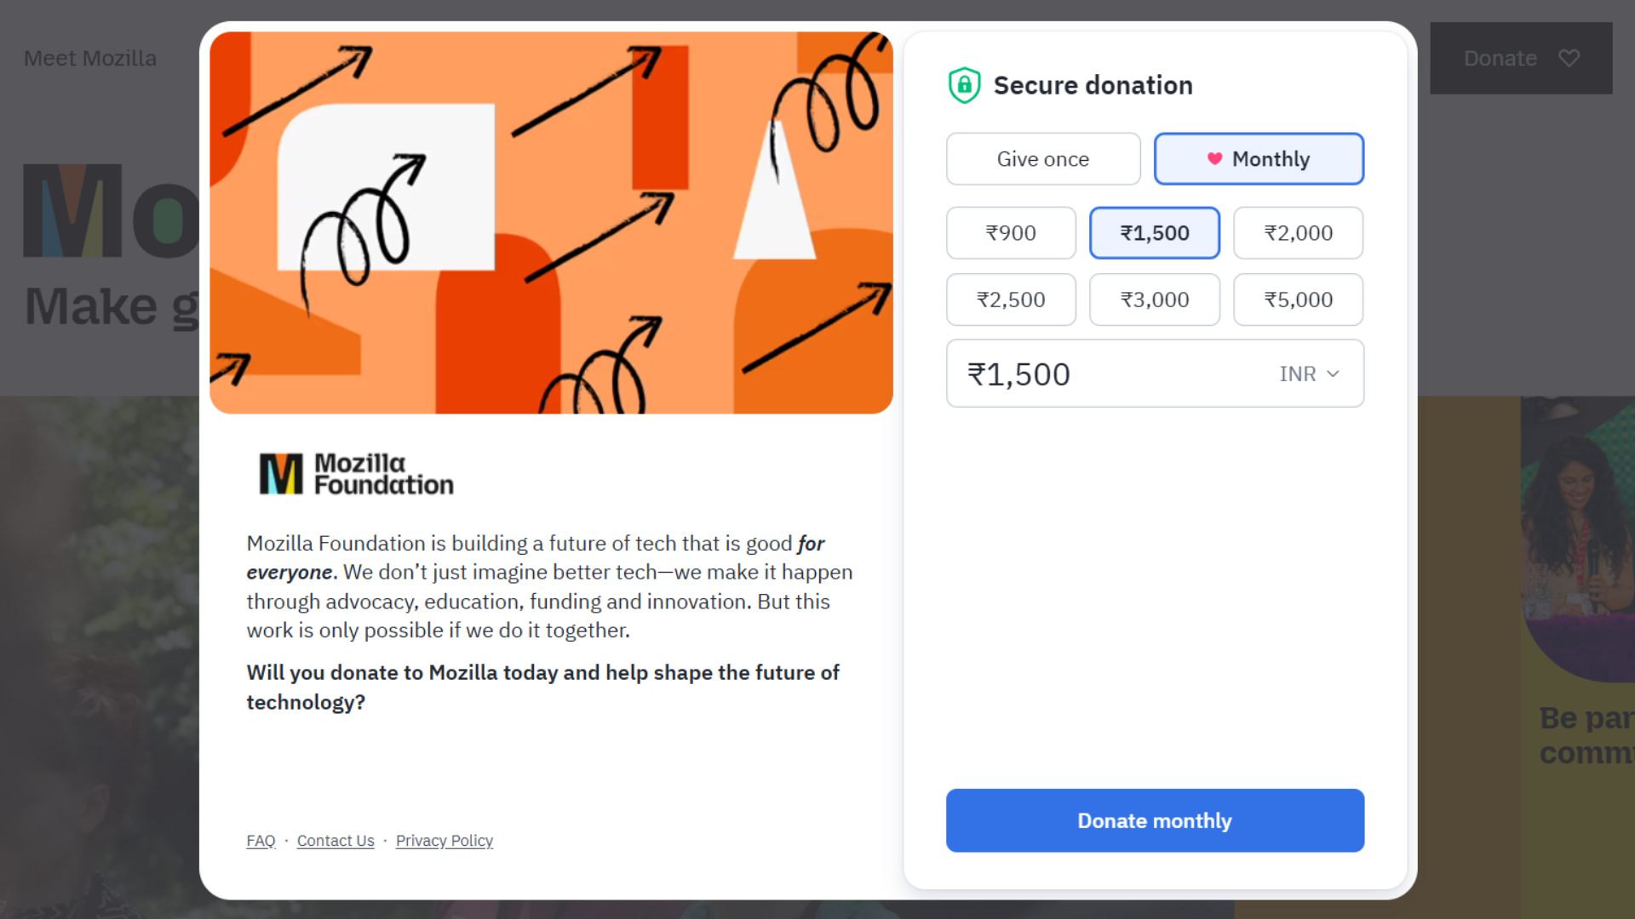Viewport: 1635px width, 919px height.
Task: Click the heart icon in Donate header button
Action: point(1569,58)
